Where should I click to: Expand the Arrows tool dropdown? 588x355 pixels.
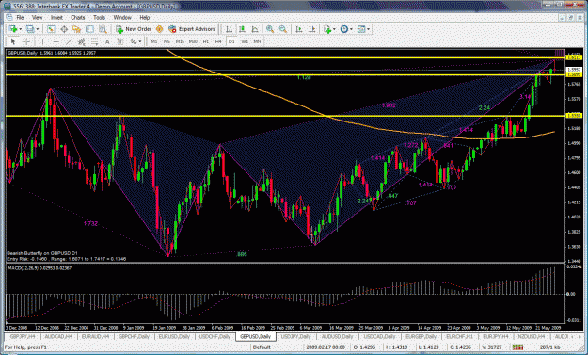tap(140, 41)
